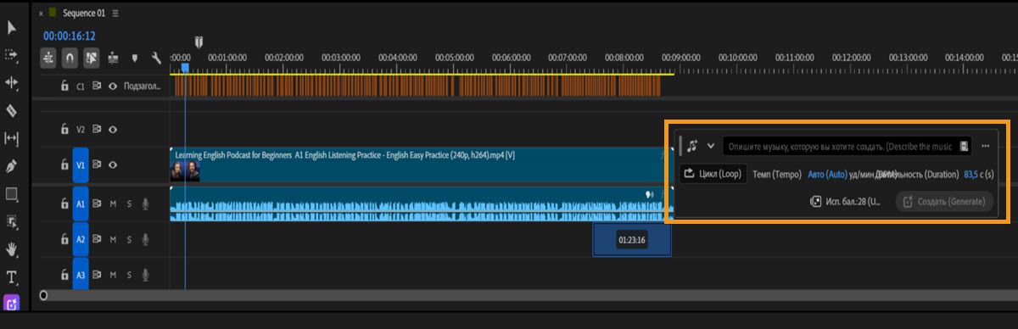Click the blue playhead on ruler
The image size is (1018, 329).
click(x=185, y=69)
